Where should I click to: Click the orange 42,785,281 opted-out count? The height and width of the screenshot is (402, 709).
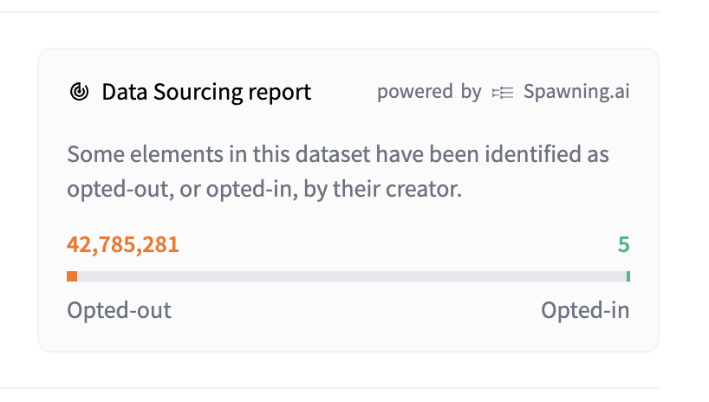(x=123, y=244)
